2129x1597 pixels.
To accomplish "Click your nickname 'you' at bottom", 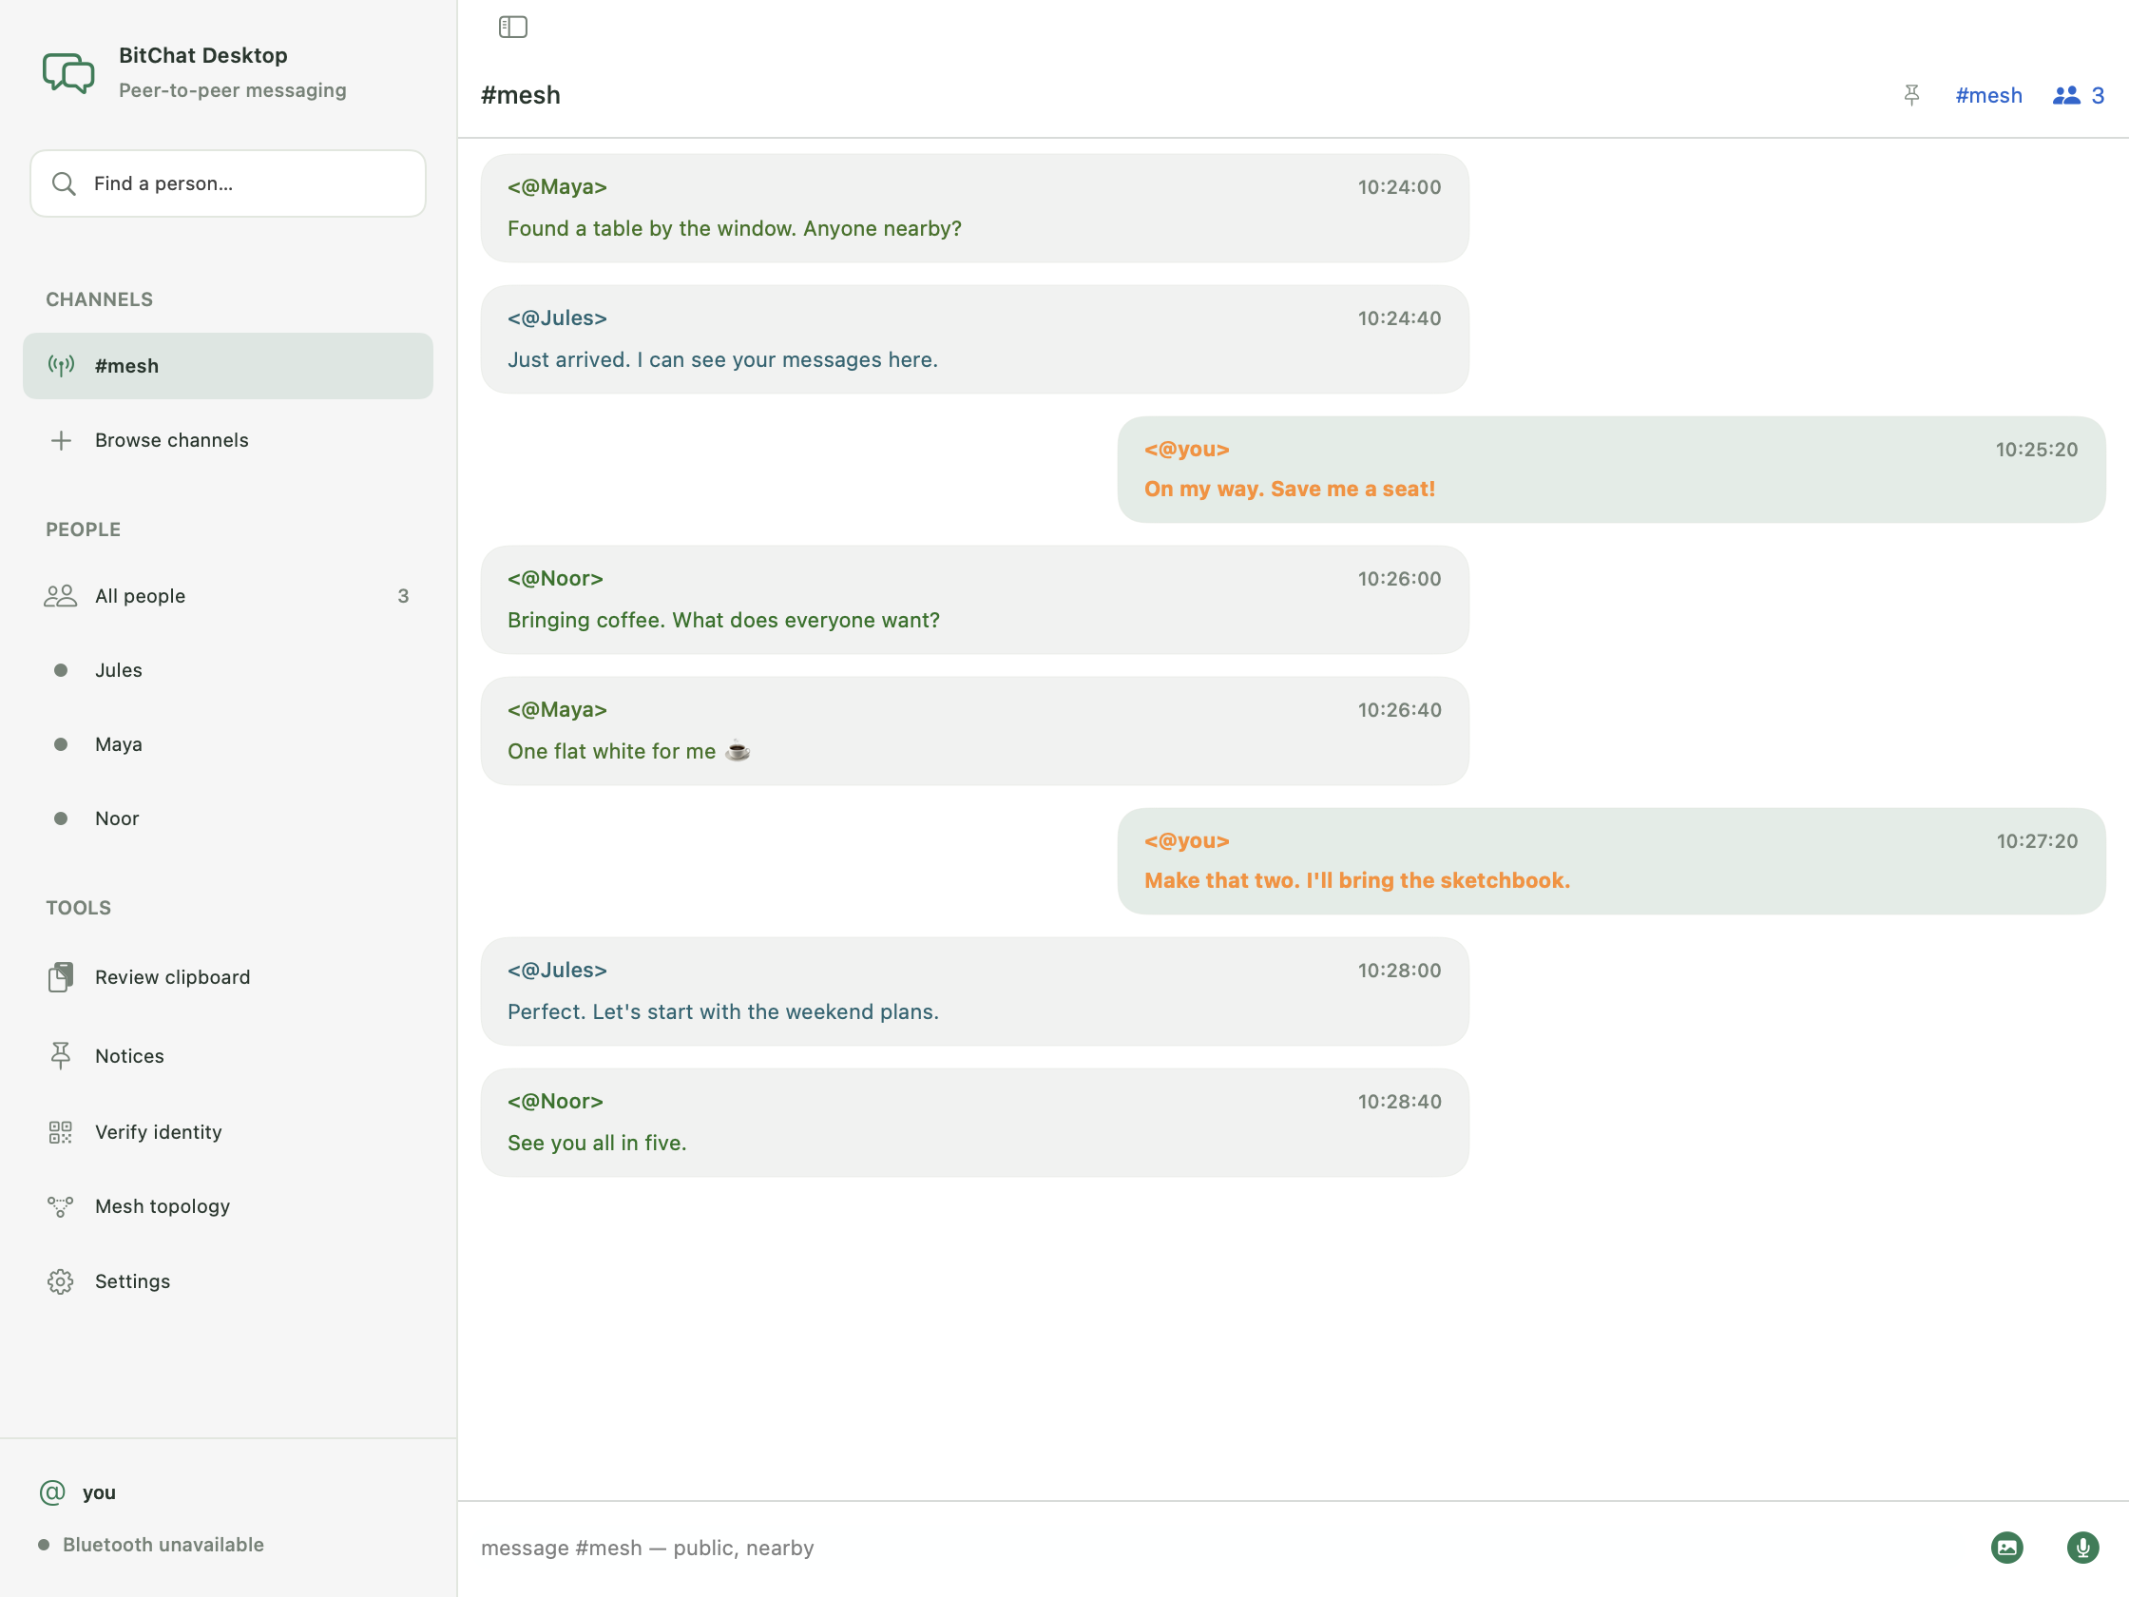I will (x=99, y=1492).
